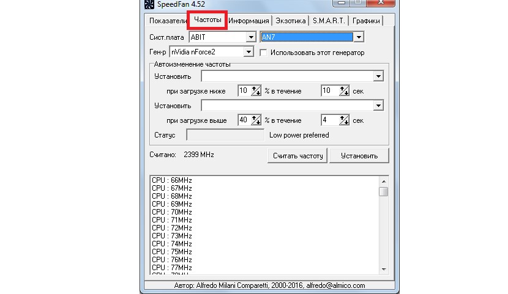Click the Статус field
This screenshot has width=508, height=294.
(x=225, y=135)
